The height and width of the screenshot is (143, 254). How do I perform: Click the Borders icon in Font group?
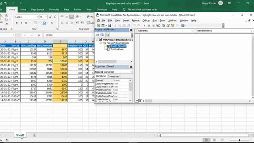tap(35, 23)
